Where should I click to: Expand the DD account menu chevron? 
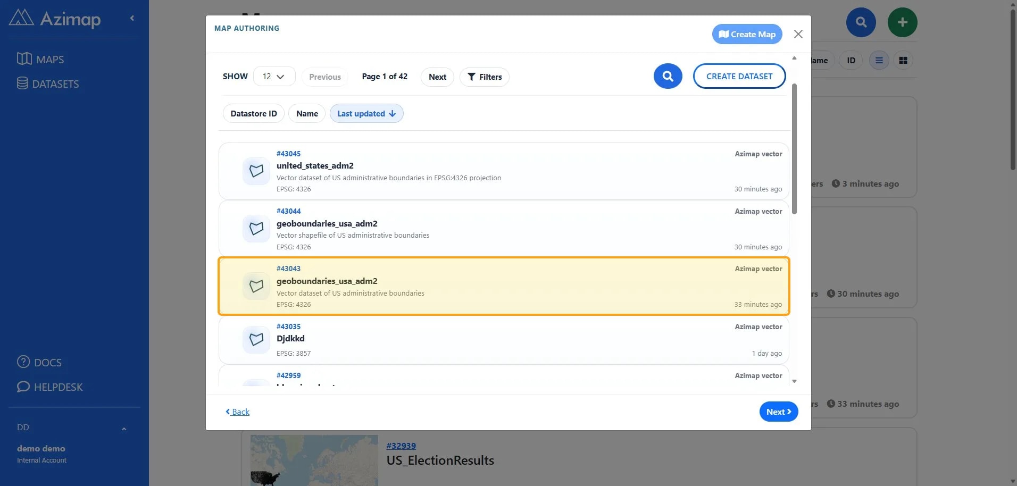(124, 429)
